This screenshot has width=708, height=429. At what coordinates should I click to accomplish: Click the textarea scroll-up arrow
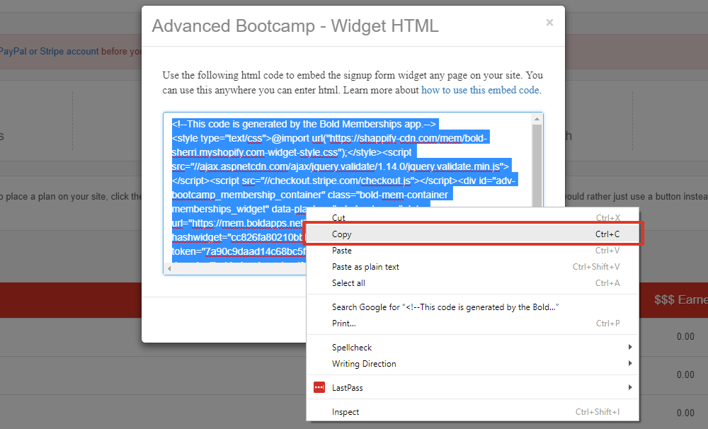coord(537,119)
